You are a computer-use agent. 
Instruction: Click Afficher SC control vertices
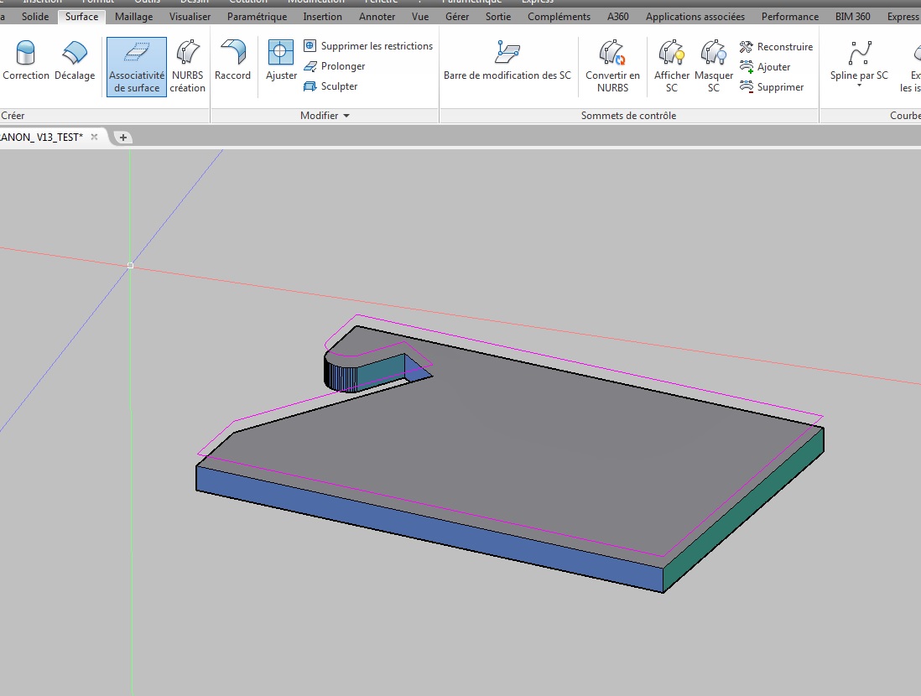[672, 66]
